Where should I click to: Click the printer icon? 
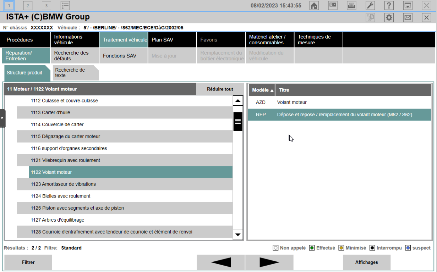(351, 5)
